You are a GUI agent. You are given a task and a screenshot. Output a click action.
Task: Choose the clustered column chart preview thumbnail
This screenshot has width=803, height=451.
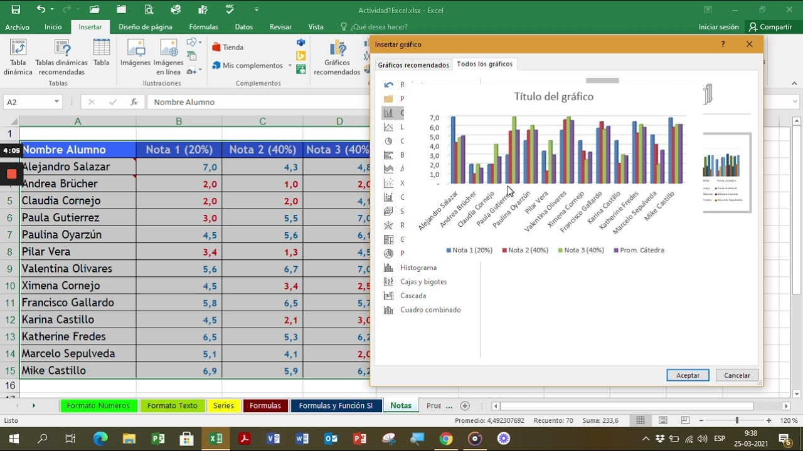click(x=727, y=173)
